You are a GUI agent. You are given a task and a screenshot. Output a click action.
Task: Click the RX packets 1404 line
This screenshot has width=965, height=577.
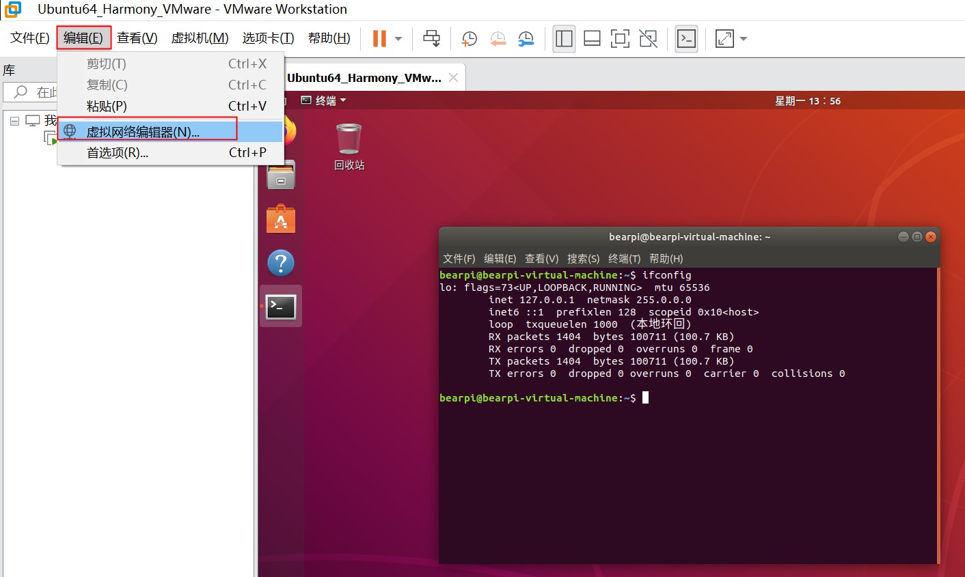(612, 337)
